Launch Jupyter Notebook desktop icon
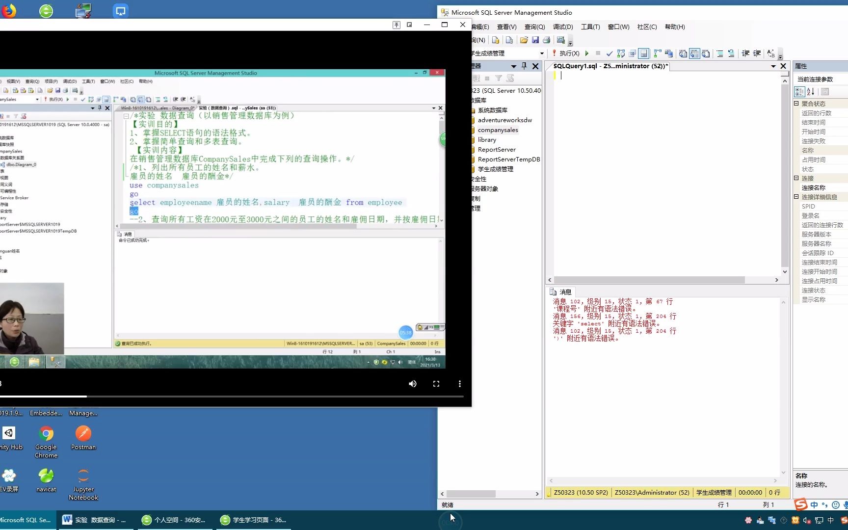848x530 pixels. (x=83, y=484)
